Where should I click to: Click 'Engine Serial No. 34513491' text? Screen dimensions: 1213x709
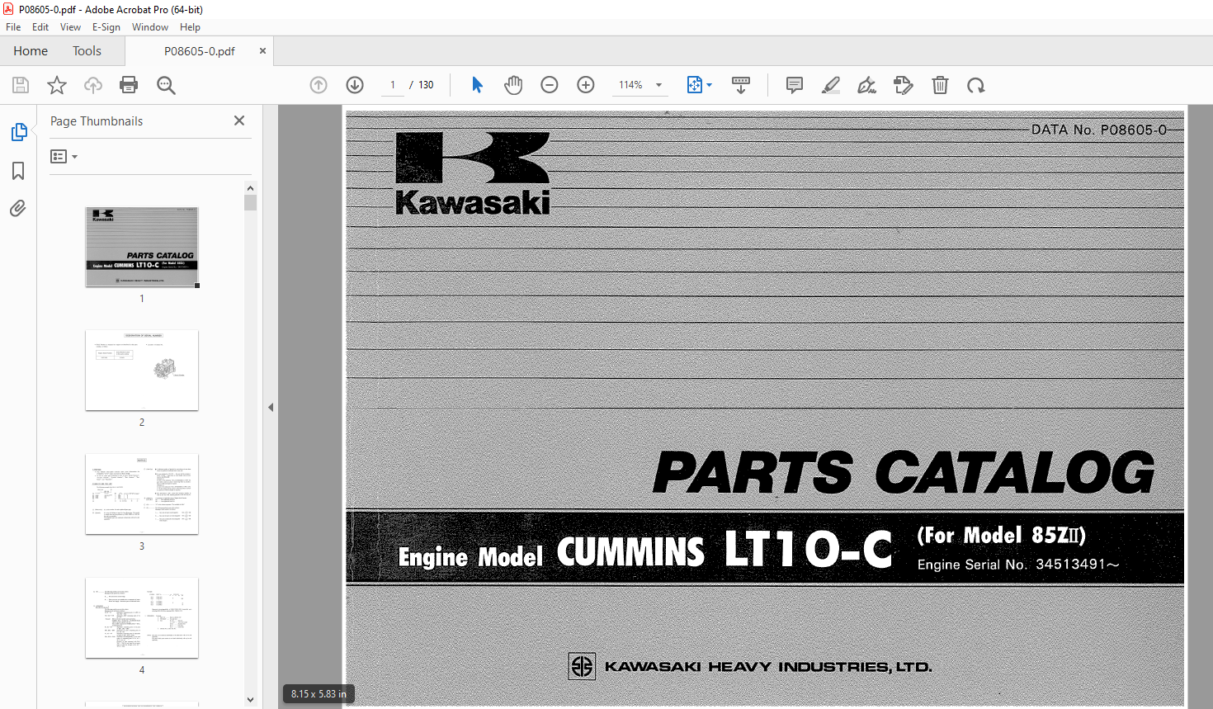pyautogui.click(x=1018, y=565)
